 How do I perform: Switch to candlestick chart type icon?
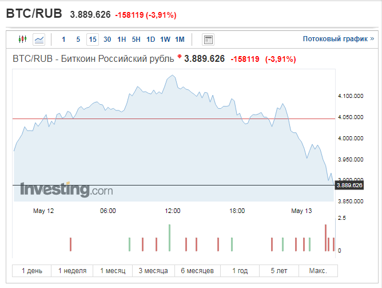(x=23, y=40)
